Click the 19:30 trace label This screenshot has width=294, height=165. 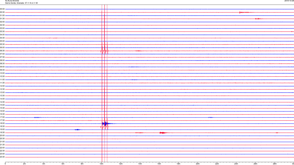[x=2, y=132]
